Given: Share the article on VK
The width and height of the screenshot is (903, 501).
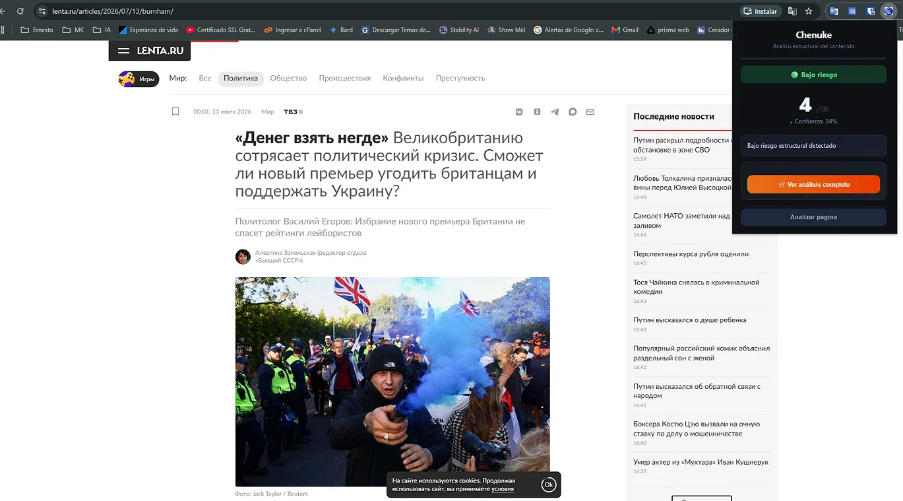Looking at the screenshot, I should [519, 112].
